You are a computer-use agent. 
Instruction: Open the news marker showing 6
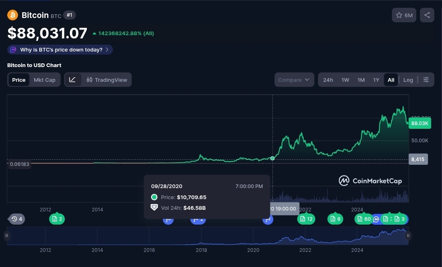[335, 219]
